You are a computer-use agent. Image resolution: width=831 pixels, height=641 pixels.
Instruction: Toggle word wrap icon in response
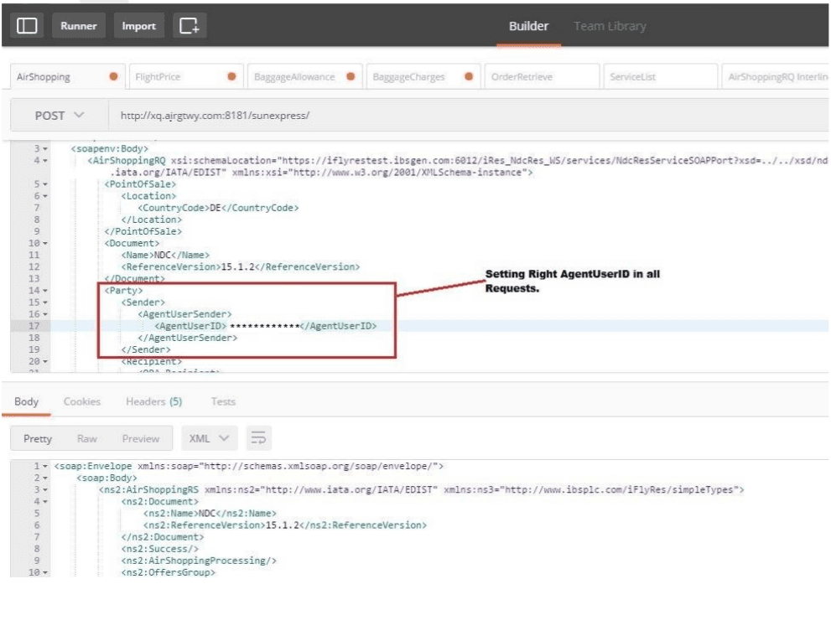click(x=258, y=438)
